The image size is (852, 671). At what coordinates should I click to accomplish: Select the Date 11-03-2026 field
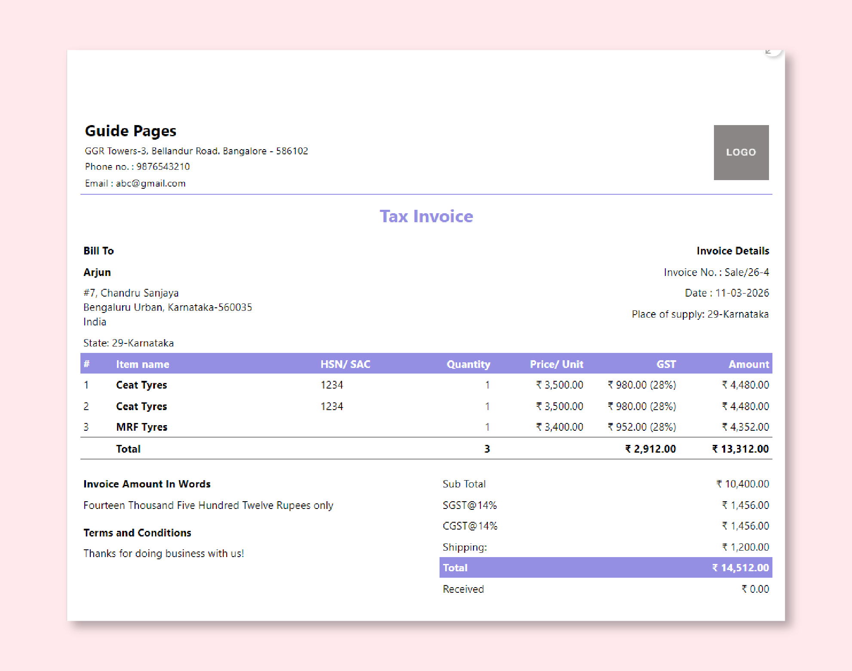pyautogui.click(x=726, y=293)
